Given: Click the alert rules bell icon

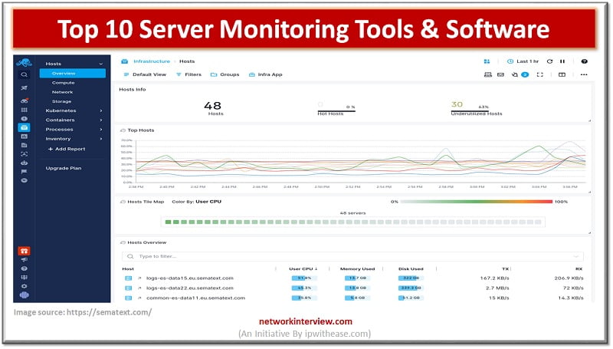Looking at the screenshot, I should [x=515, y=74].
